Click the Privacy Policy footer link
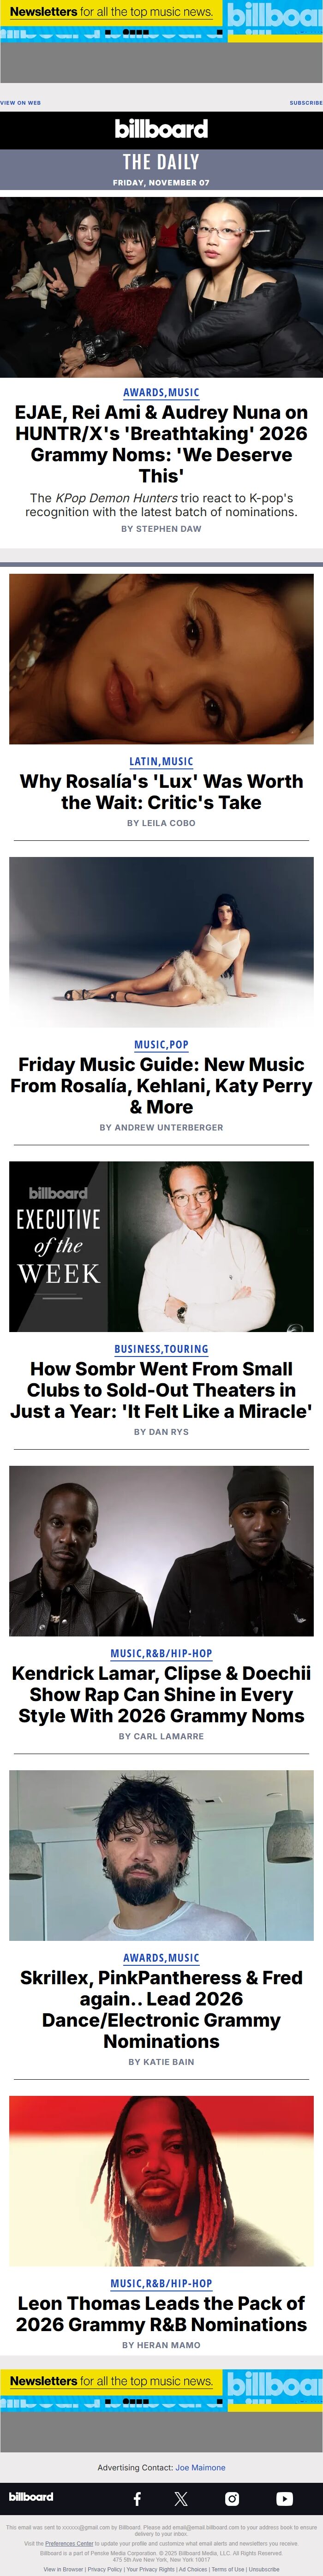 tap(105, 2568)
